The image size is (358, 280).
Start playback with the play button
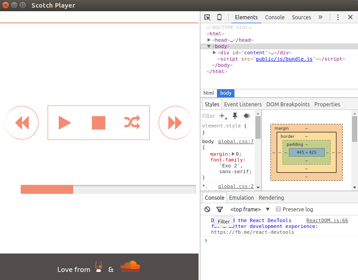click(x=65, y=122)
